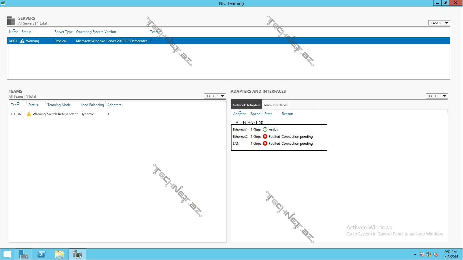Click the warning icon beside DC01

22,41
